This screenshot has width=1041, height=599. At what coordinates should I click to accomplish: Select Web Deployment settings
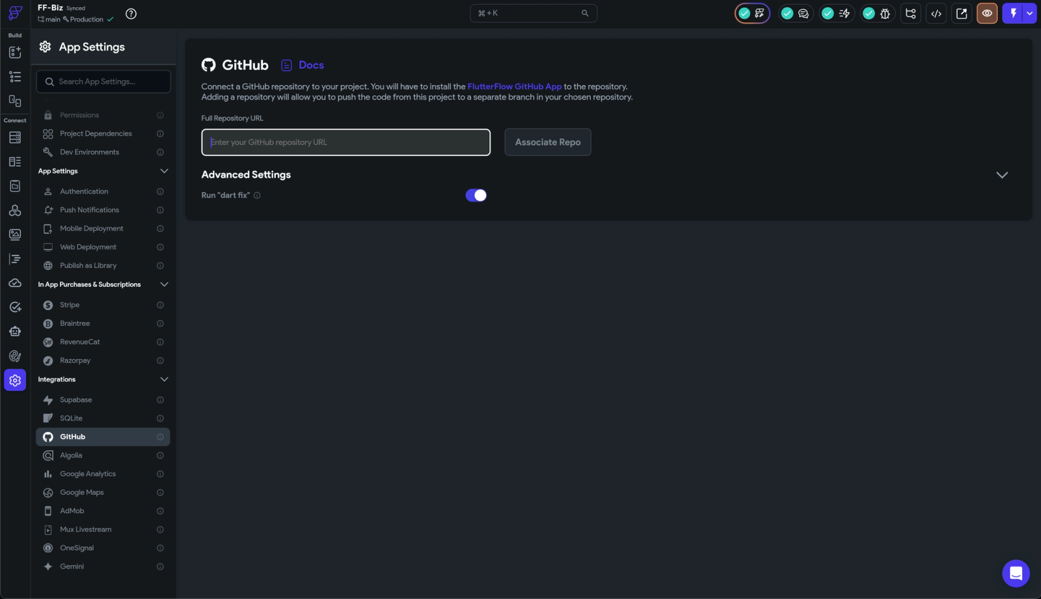(103, 247)
